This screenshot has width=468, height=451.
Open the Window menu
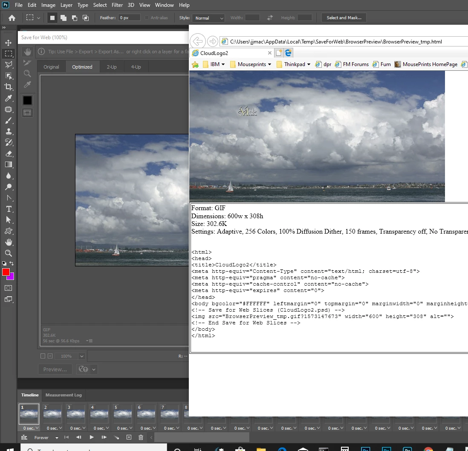tap(164, 5)
